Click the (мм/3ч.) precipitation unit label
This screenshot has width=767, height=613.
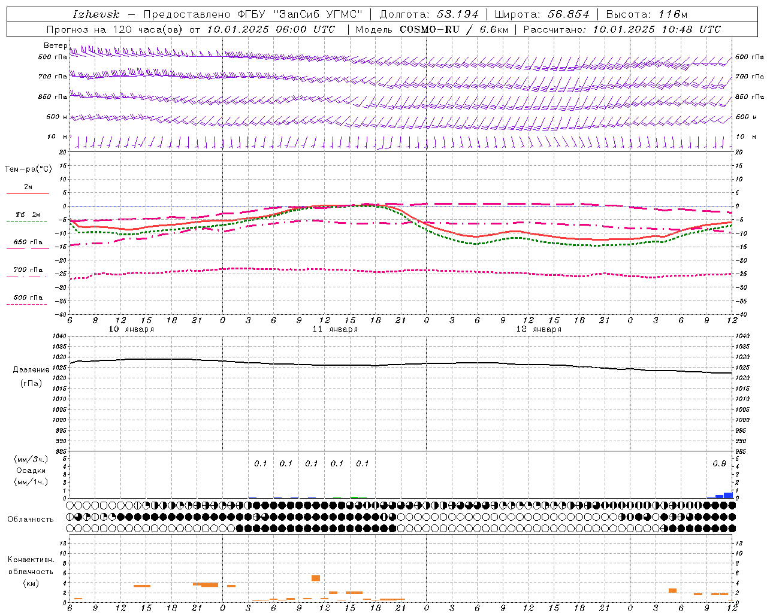pos(31,459)
